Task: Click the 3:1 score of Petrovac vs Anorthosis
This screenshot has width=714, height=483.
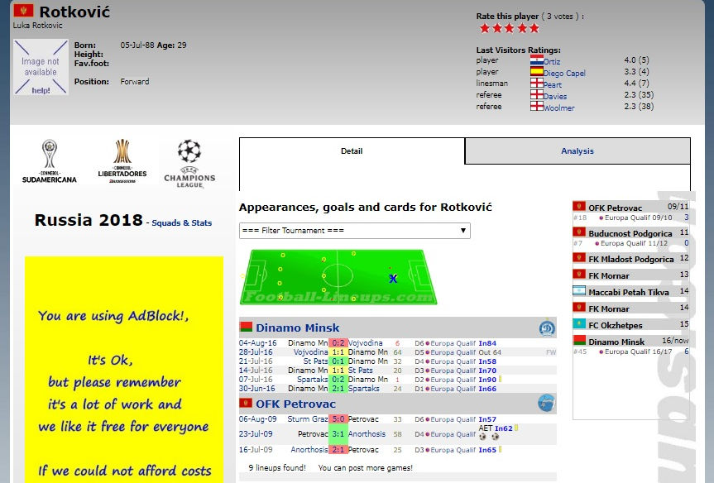Action: [x=338, y=434]
